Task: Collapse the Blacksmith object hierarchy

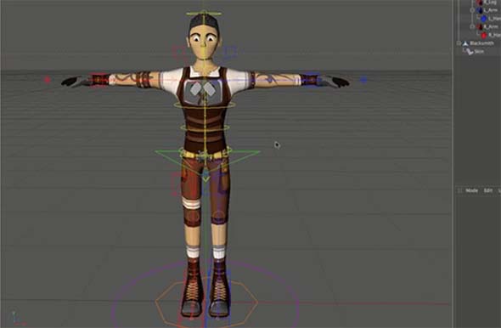Action: [459, 43]
